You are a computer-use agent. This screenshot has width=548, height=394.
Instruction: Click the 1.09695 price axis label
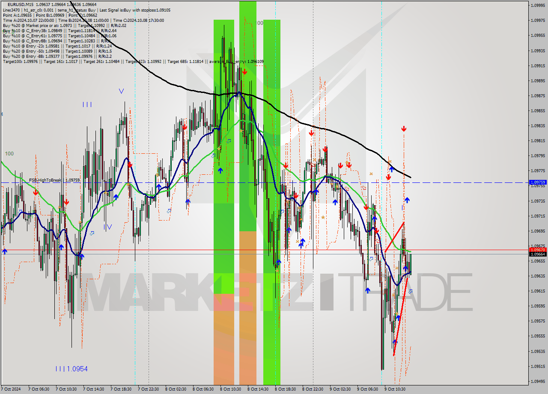pos(538,231)
